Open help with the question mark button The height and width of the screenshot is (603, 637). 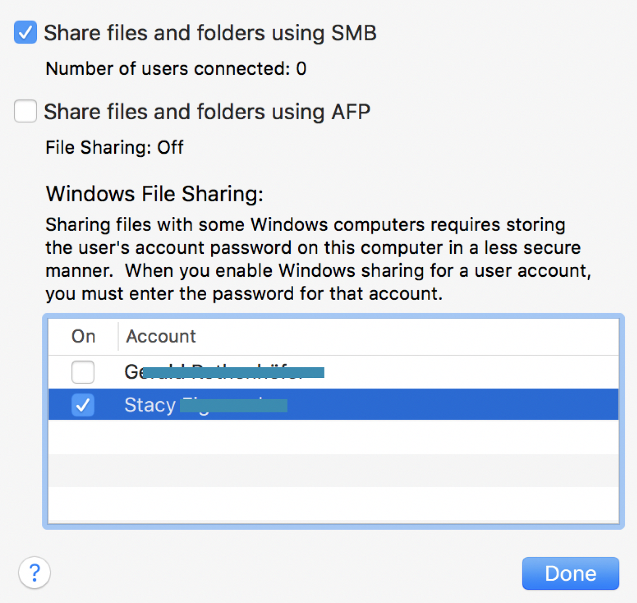35,572
